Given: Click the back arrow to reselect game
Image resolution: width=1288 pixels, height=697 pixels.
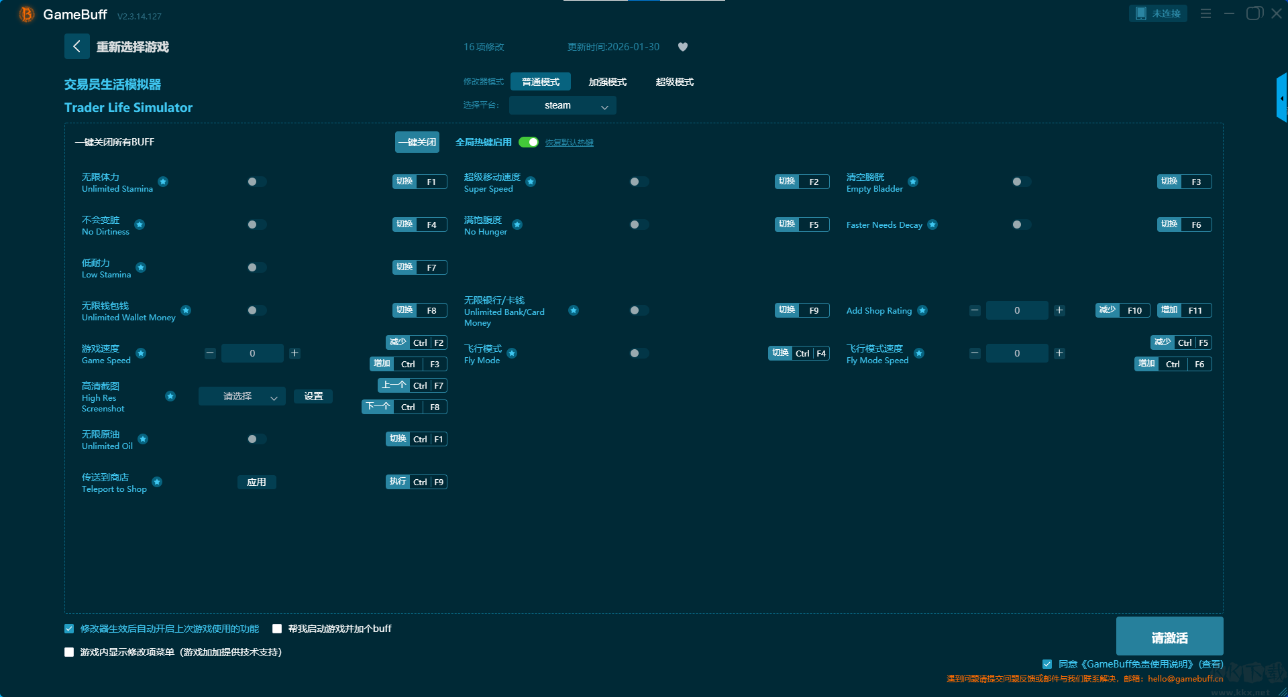Looking at the screenshot, I should (x=76, y=46).
